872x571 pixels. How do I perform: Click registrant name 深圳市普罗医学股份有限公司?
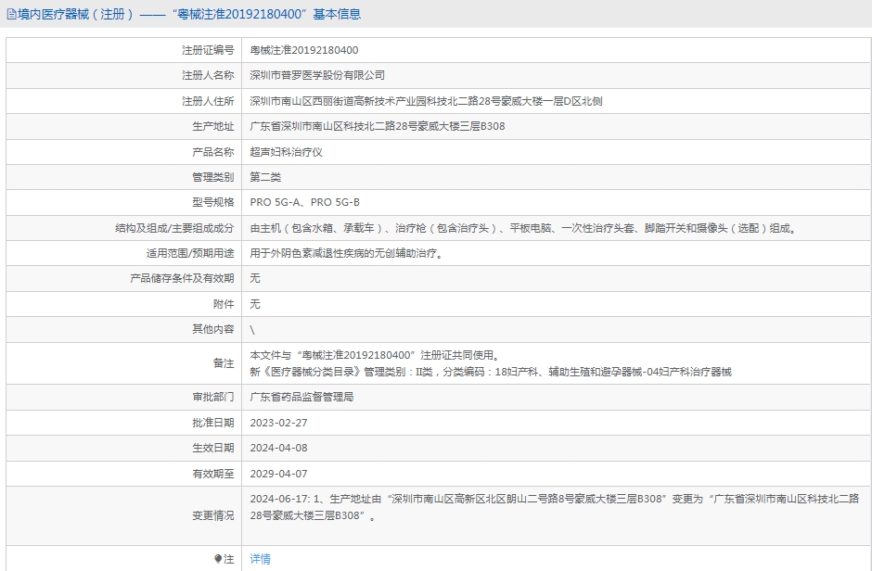point(317,75)
